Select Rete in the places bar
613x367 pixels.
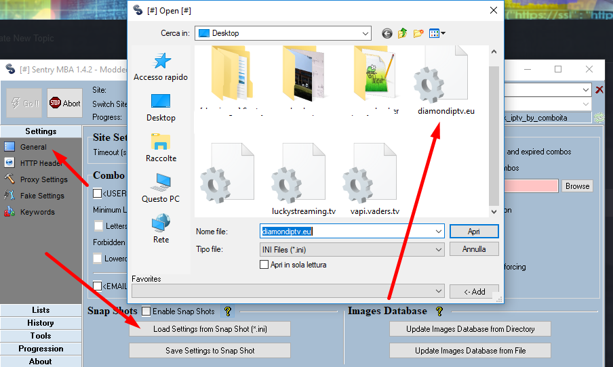point(161,229)
